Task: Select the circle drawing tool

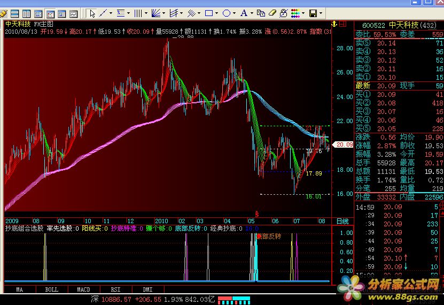Action: click(227, 13)
